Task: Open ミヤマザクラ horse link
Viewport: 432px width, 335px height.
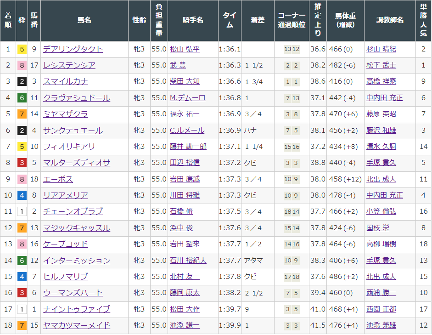Action: [66, 114]
